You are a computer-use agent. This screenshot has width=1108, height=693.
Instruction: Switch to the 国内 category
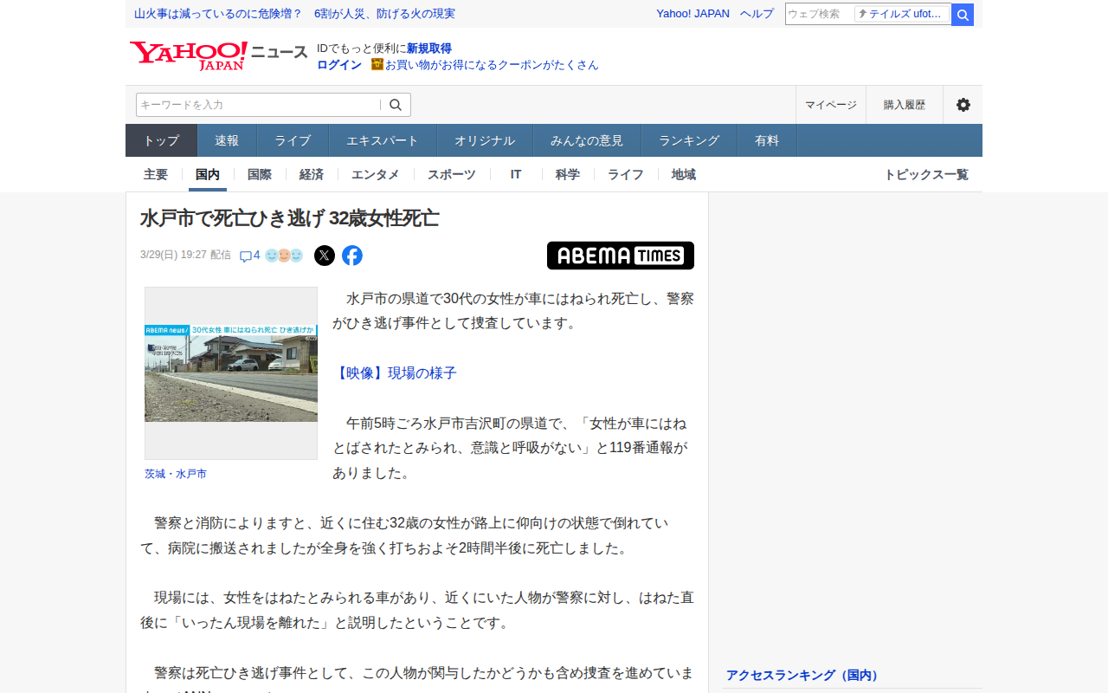click(x=208, y=174)
